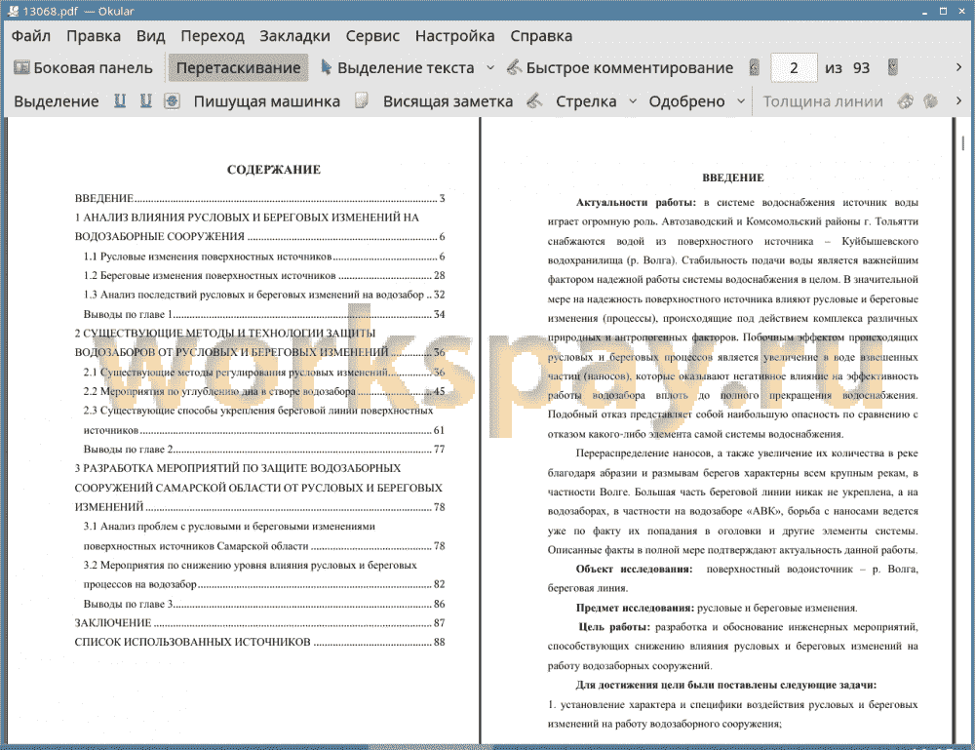
Task: Click the freehand pen icon before Стрелка
Action: click(x=534, y=101)
